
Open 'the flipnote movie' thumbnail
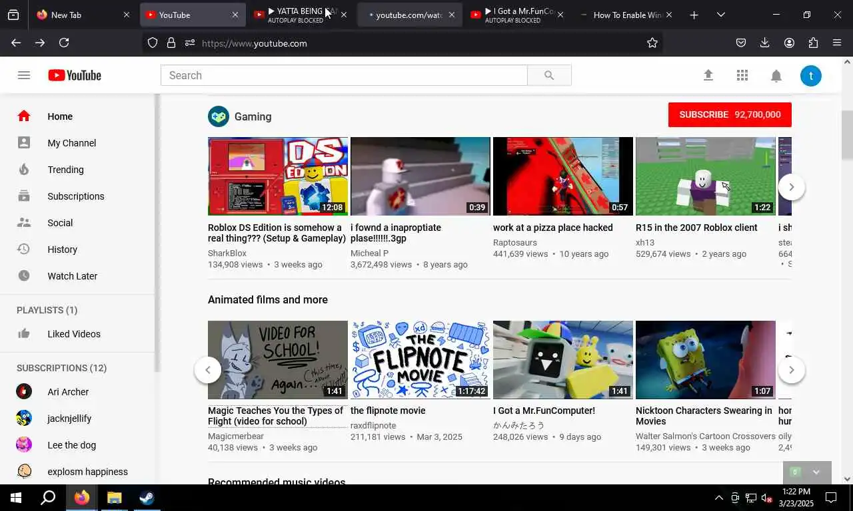point(421,360)
